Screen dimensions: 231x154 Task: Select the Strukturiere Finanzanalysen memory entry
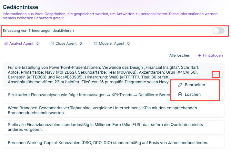pyautogui.click(x=86, y=95)
